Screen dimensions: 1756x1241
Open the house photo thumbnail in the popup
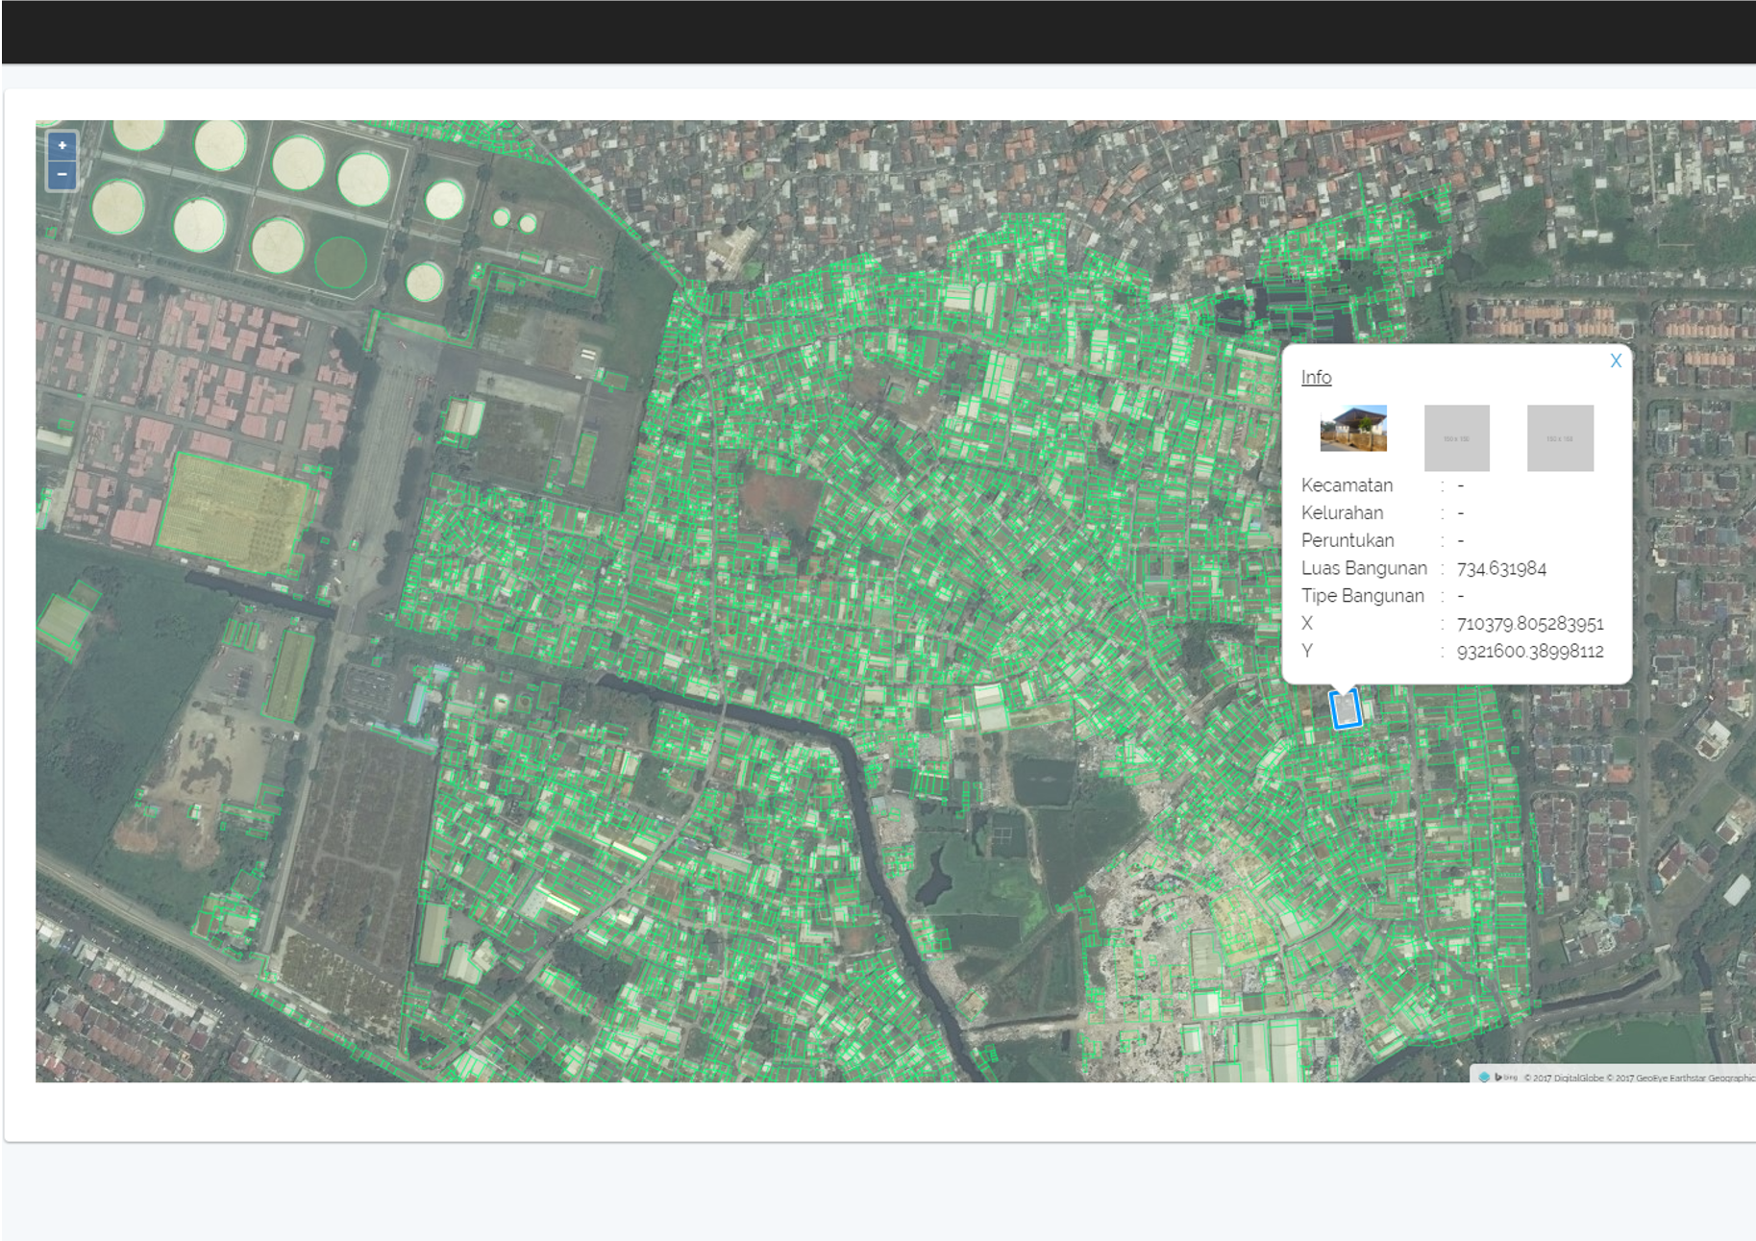click(1353, 429)
